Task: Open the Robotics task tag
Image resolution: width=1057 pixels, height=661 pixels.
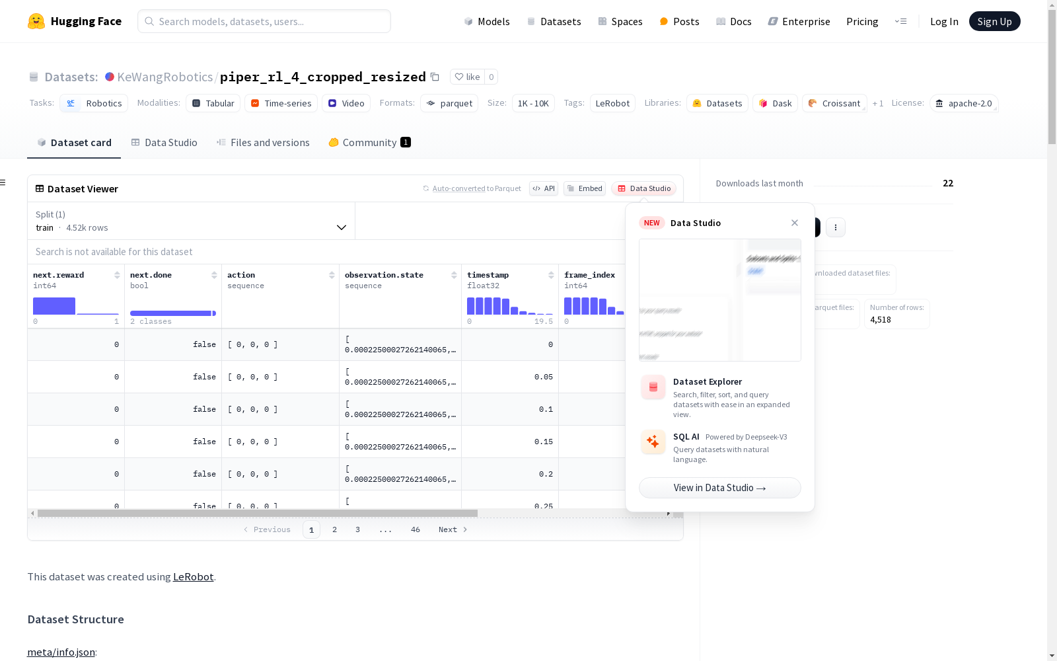Action: (94, 103)
